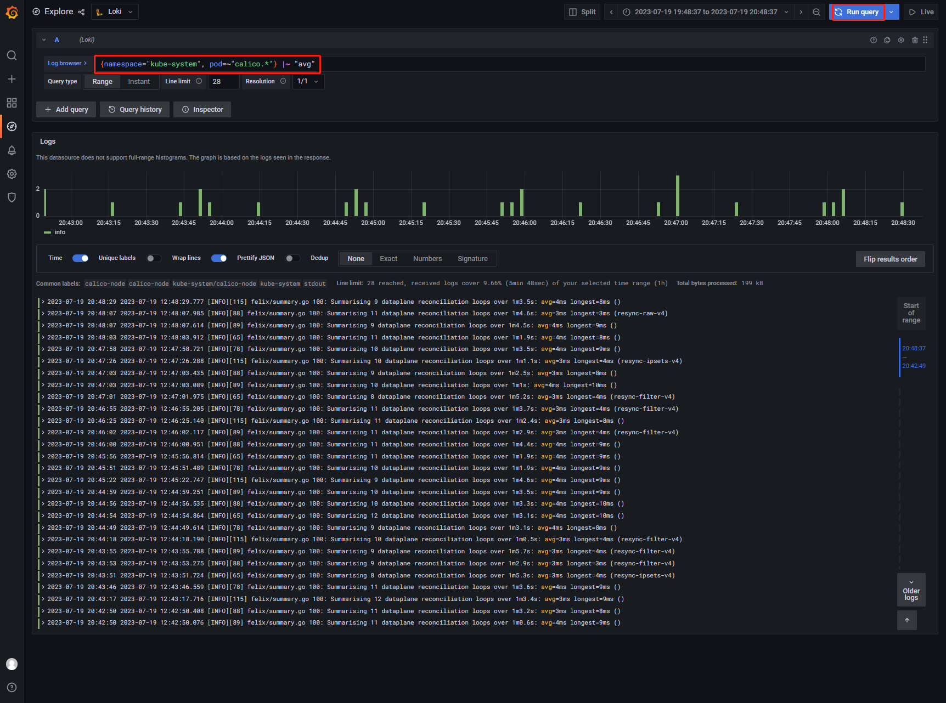Open the Configuration gear icon in sidebar

coord(12,174)
